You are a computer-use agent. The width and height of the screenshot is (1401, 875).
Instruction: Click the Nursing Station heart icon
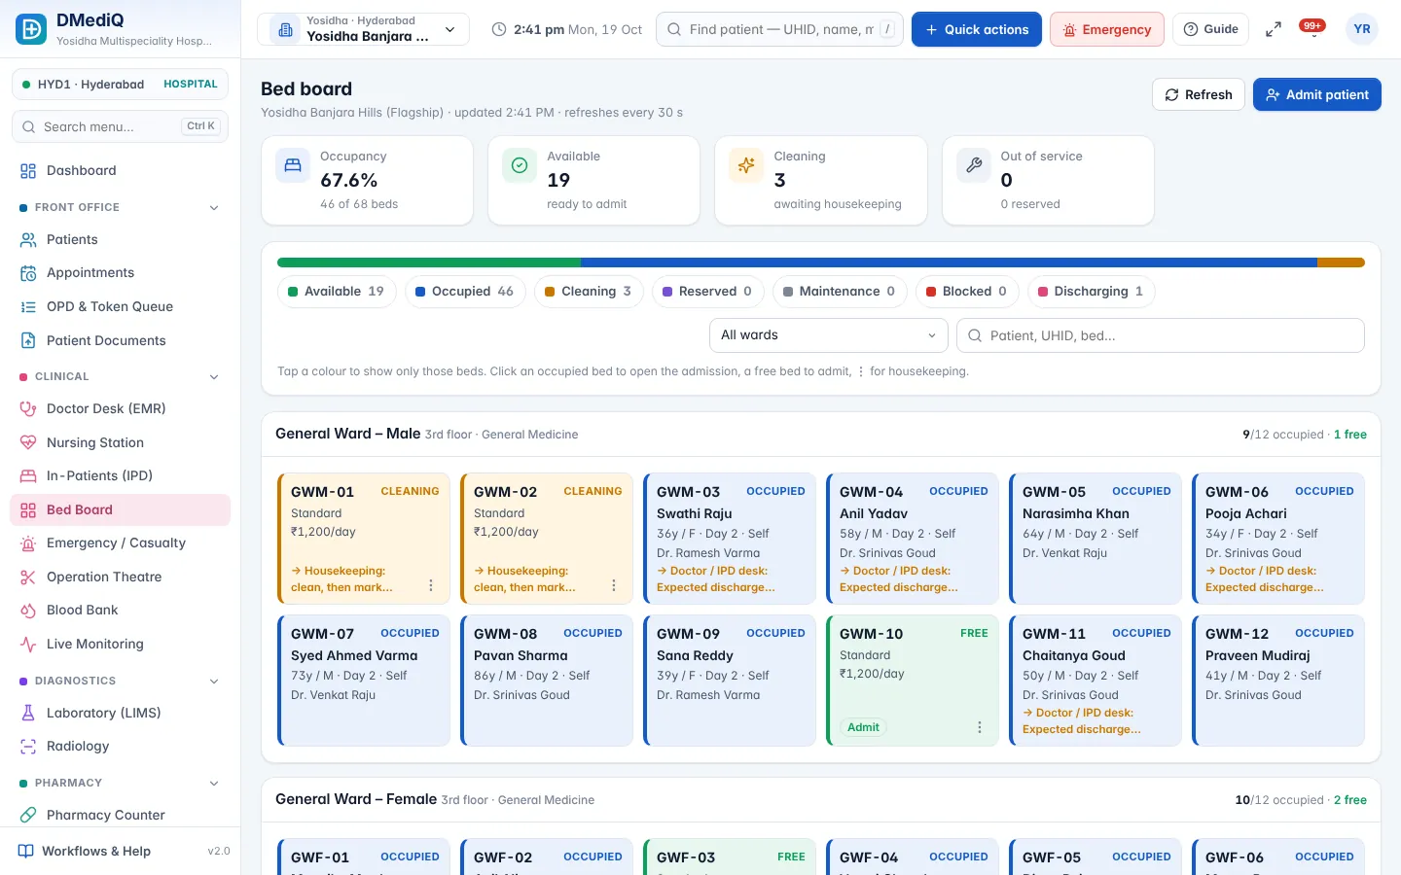[x=28, y=443]
